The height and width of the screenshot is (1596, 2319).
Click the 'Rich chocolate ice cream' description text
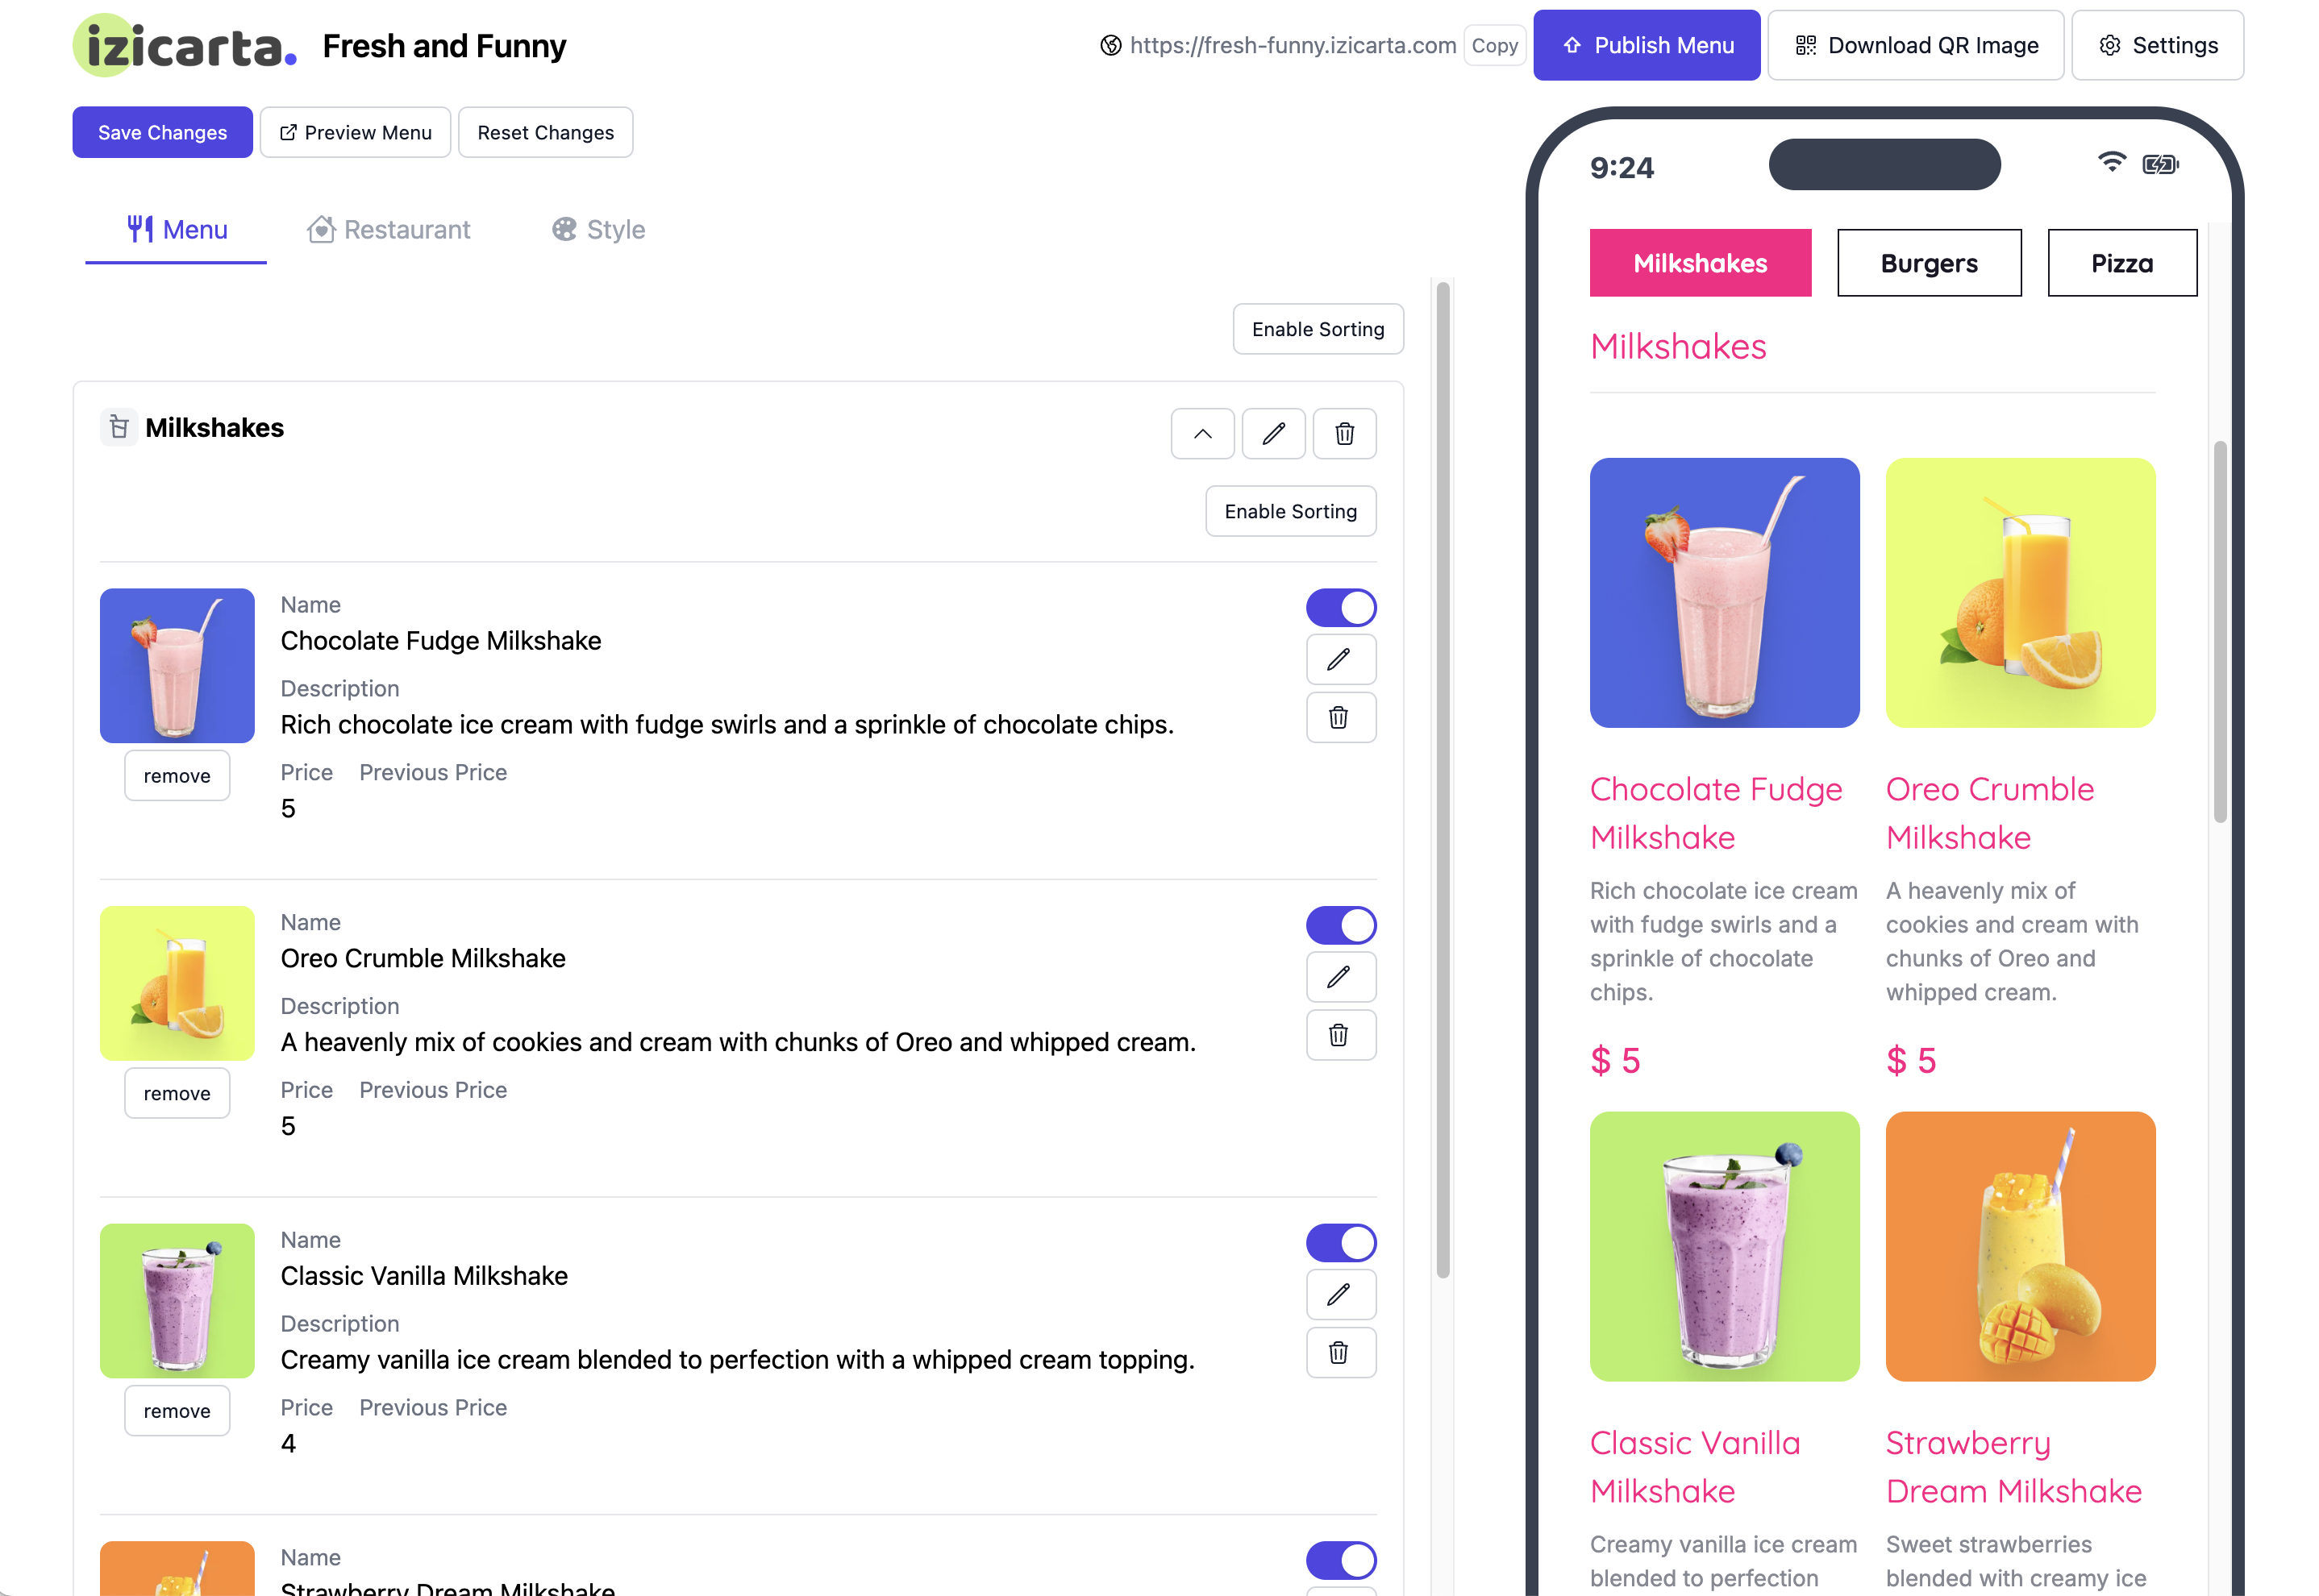(727, 725)
